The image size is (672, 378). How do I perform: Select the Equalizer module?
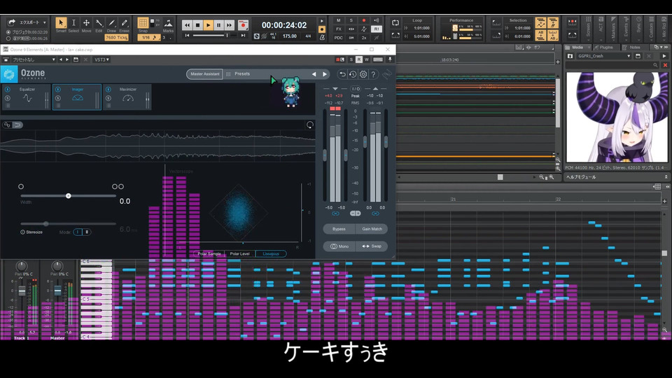[x=26, y=97]
